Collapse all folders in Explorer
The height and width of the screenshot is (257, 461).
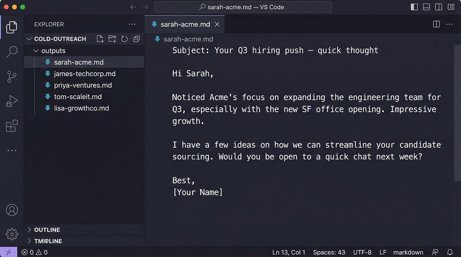136,39
